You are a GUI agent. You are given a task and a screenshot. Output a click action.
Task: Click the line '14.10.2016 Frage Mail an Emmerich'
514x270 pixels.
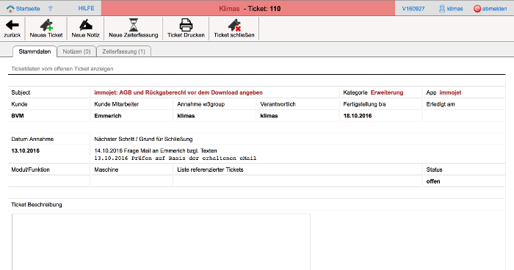156,150
